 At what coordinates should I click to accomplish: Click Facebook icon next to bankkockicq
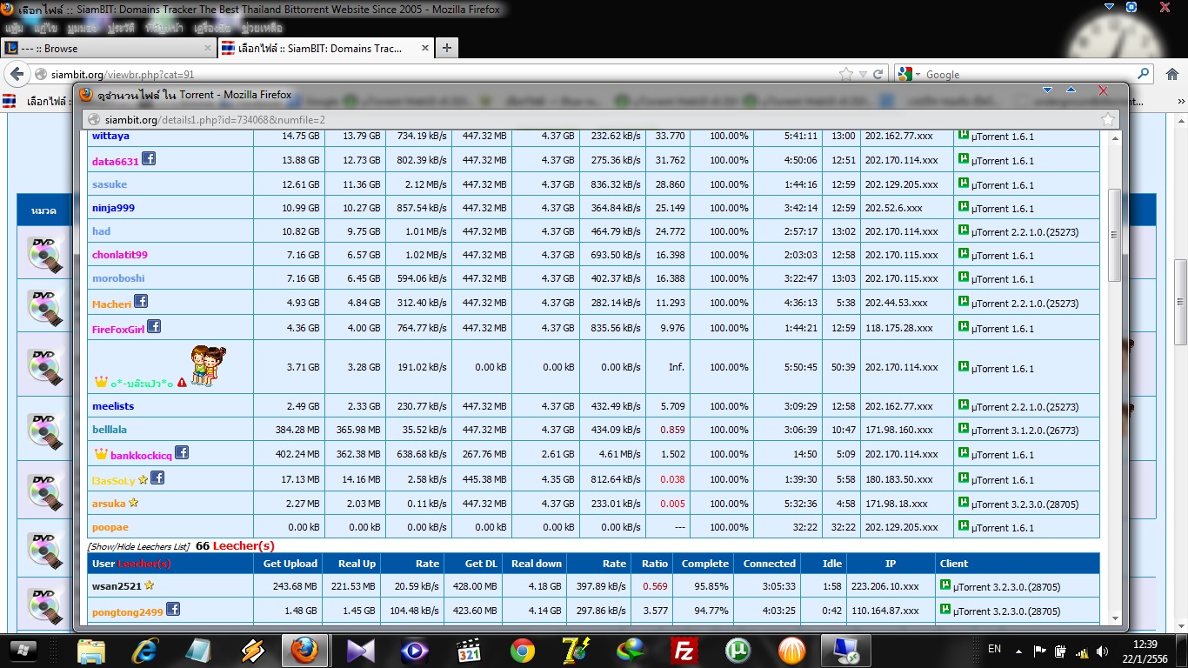(182, 452)
